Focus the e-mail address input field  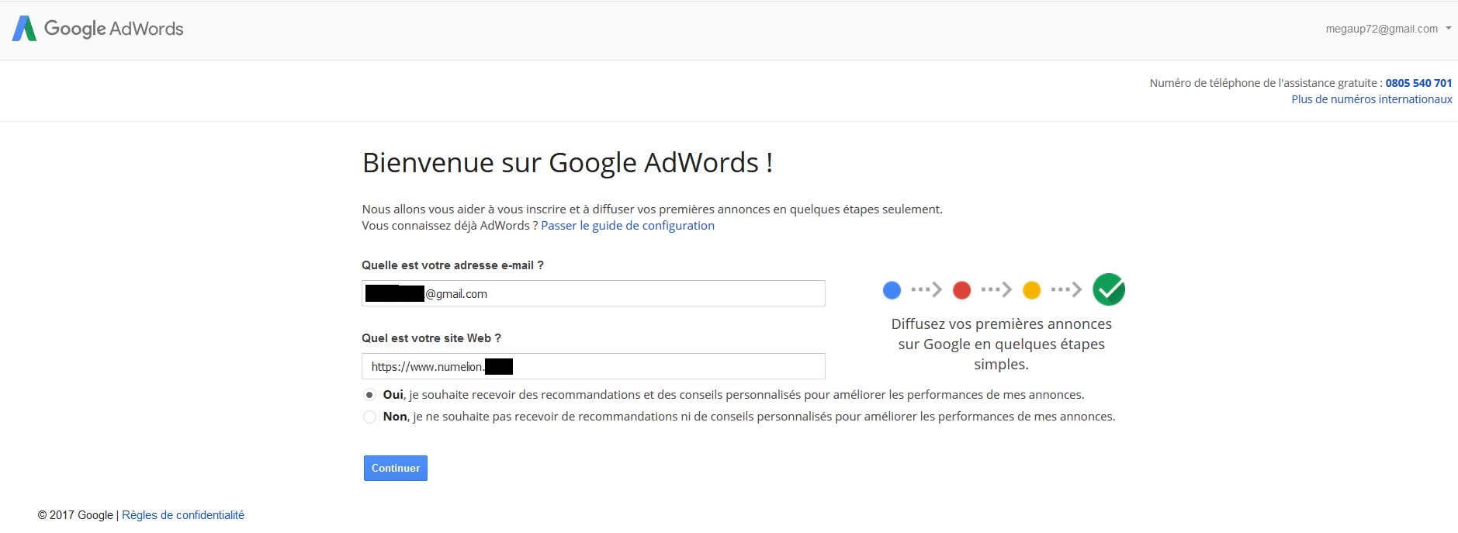594,293
